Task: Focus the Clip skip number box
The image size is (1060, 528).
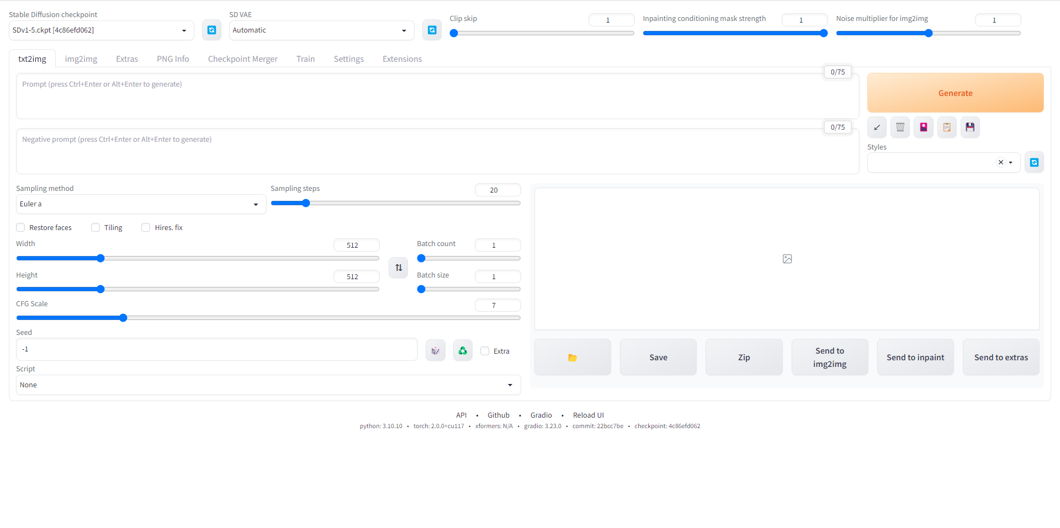Action: [x=611, y=20]
